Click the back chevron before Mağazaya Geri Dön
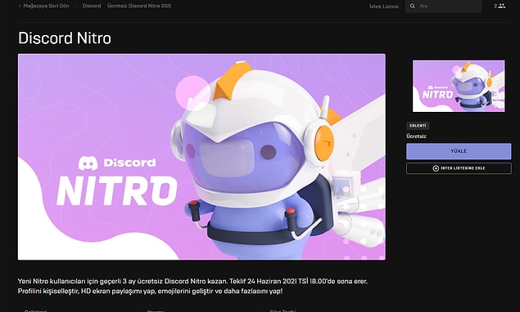Screen dimensions: 520x312 click(x=20, y=6)
